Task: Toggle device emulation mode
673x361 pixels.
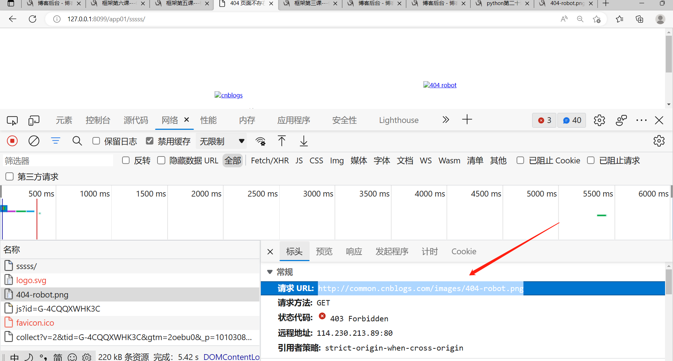Action: 34,120
